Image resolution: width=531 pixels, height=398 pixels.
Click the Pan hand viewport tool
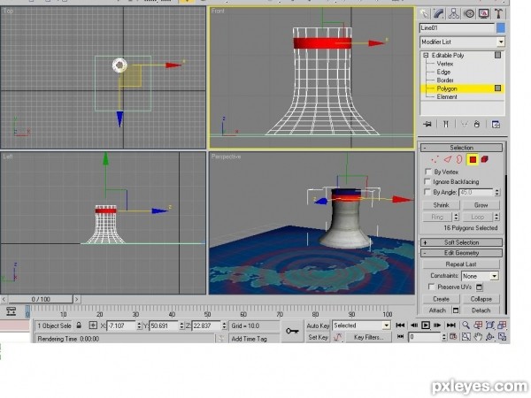[x=478, y=337]
